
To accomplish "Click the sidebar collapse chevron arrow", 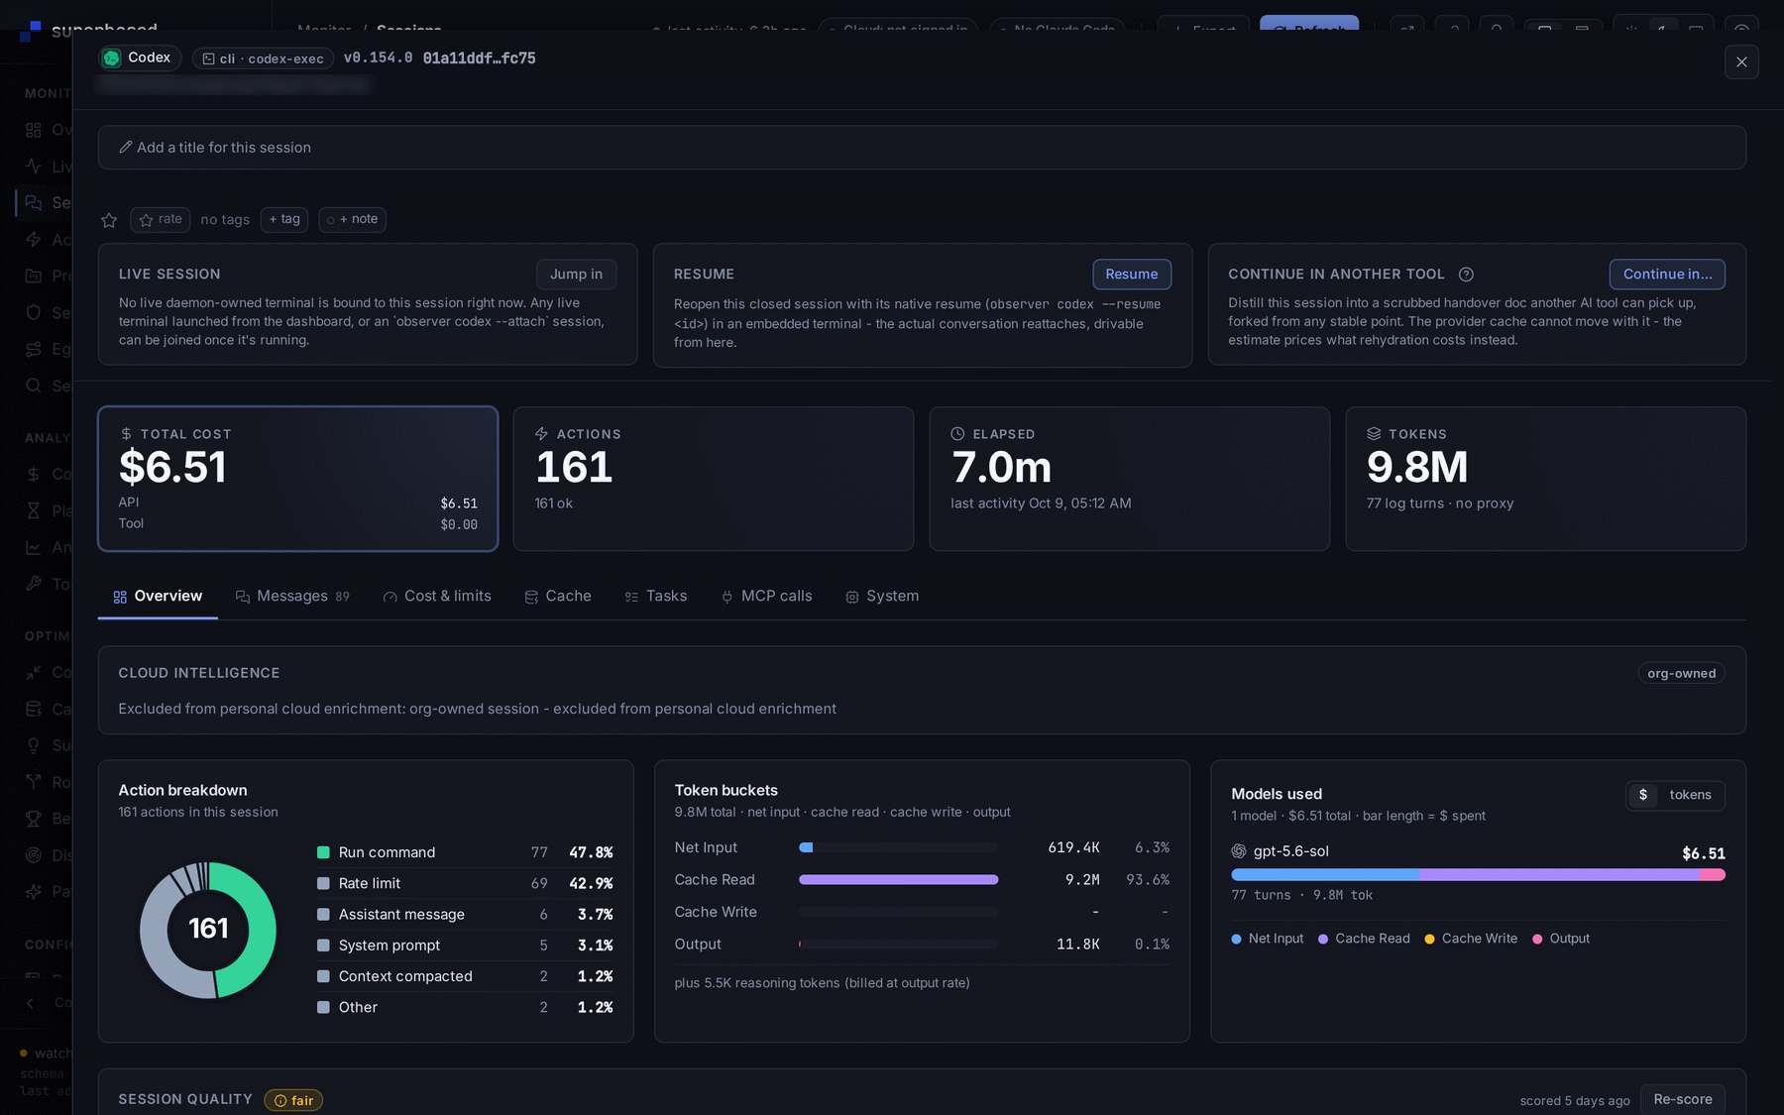I will coord(30,1003).
